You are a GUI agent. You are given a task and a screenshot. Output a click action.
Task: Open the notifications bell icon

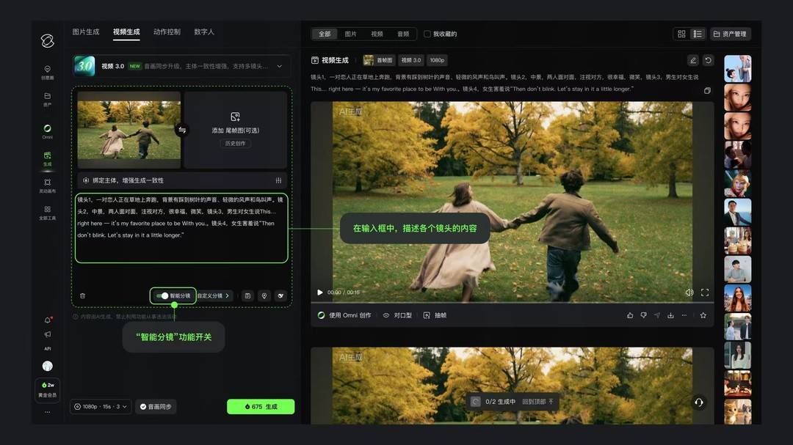pos(48,320)
